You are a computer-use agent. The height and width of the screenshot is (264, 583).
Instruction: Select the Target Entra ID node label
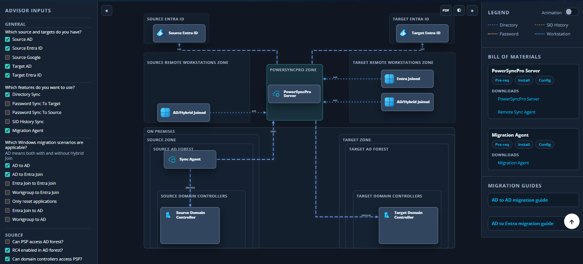point(426,33)
